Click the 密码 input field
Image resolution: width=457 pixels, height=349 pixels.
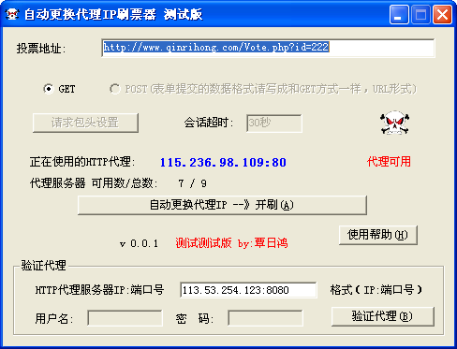(x=265, y=318)
